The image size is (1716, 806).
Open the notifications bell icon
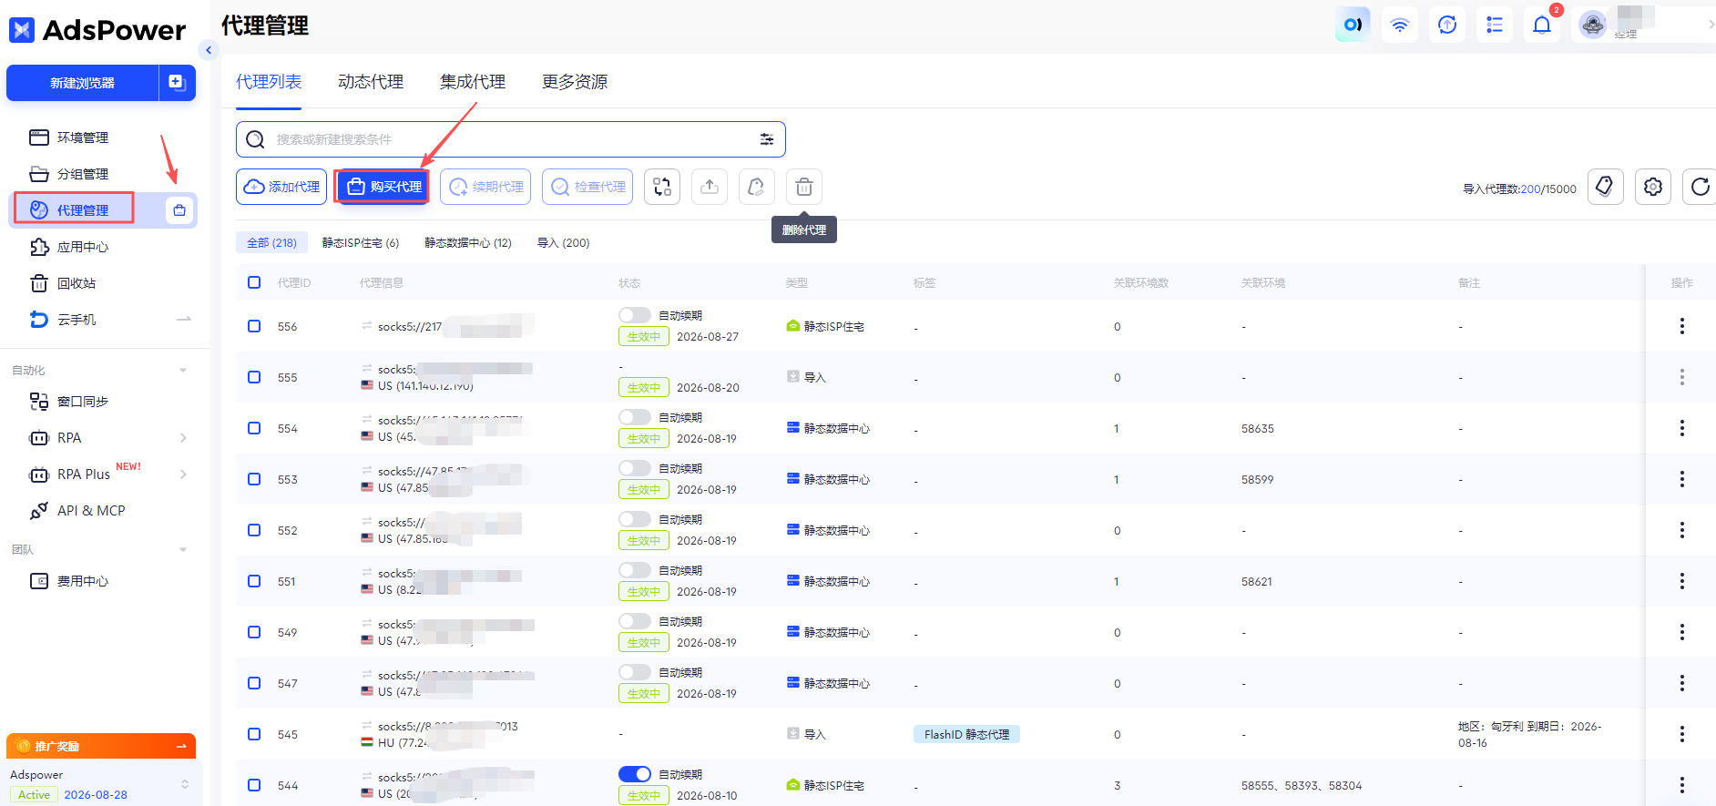coord(1542,25)
